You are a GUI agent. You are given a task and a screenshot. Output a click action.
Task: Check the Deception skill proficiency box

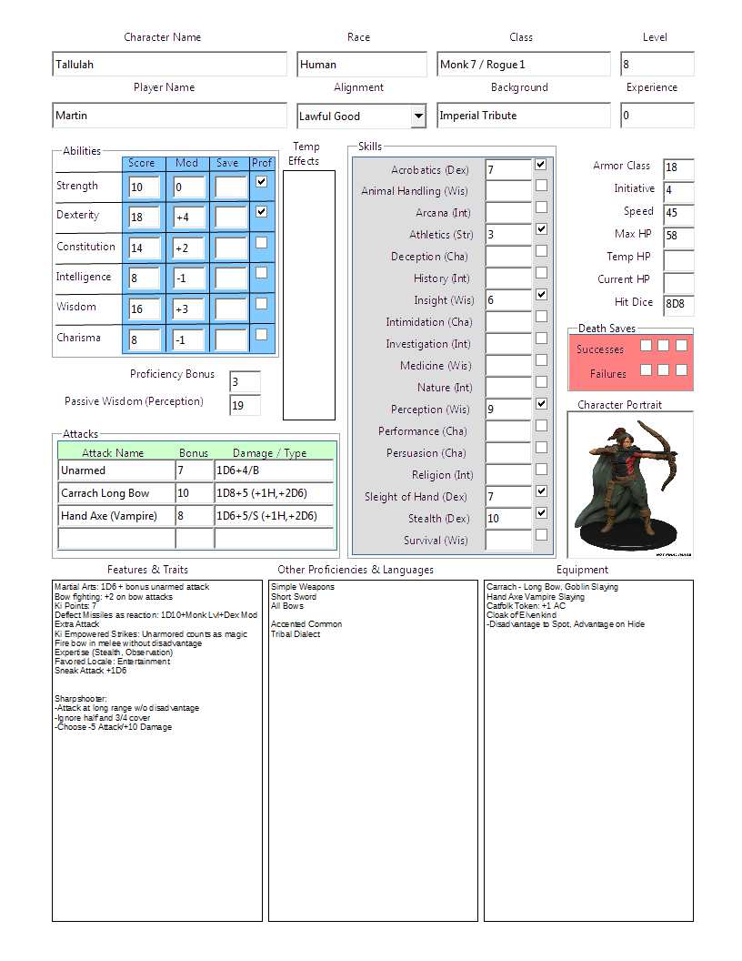tap(541, 250)
